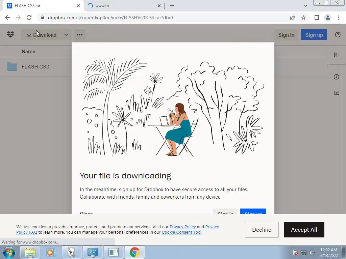Close the FLASH CS3.rar tab
This screenshot has height=259, width=346.
78,6
